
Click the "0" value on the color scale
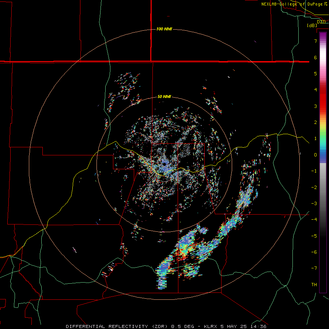(x=315, y=155)
